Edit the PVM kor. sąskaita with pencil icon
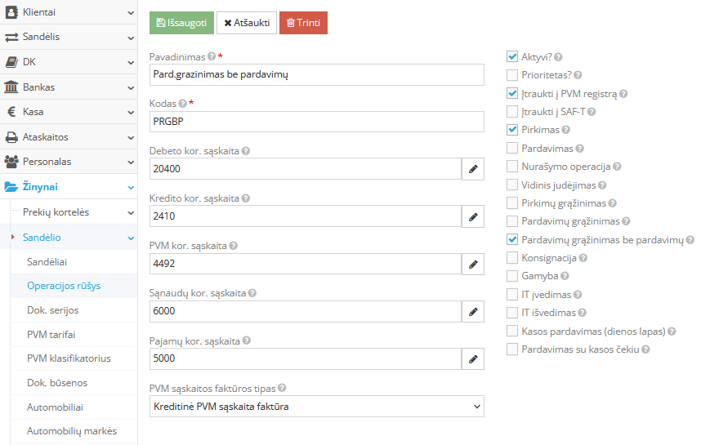Image resolution: width=701 pixels, height=445 pixels. pos(472,265)
